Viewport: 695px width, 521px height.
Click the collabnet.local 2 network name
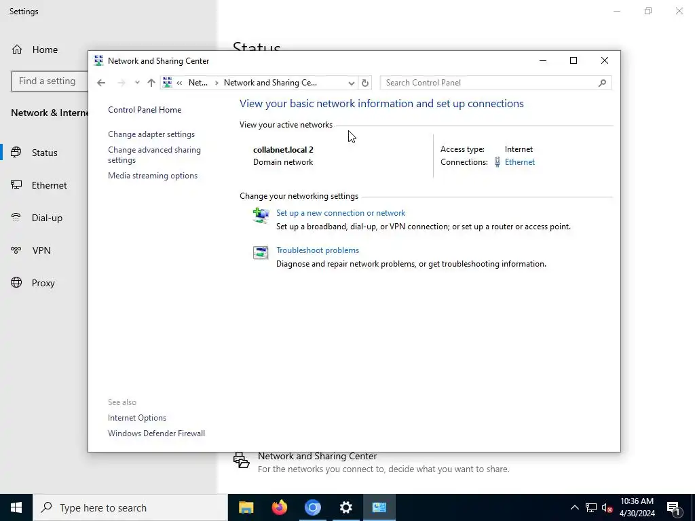tap(283, 150)
